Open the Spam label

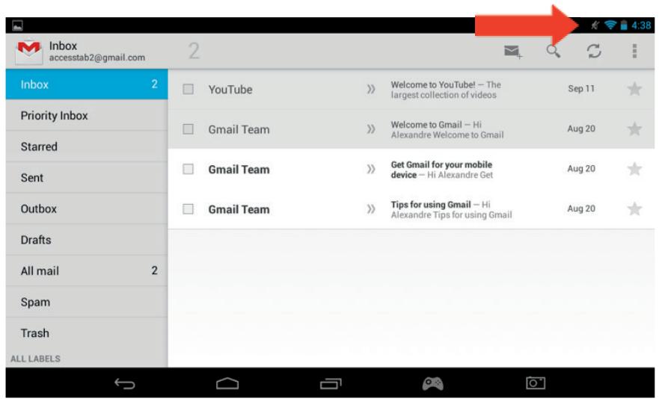[87, 302]
